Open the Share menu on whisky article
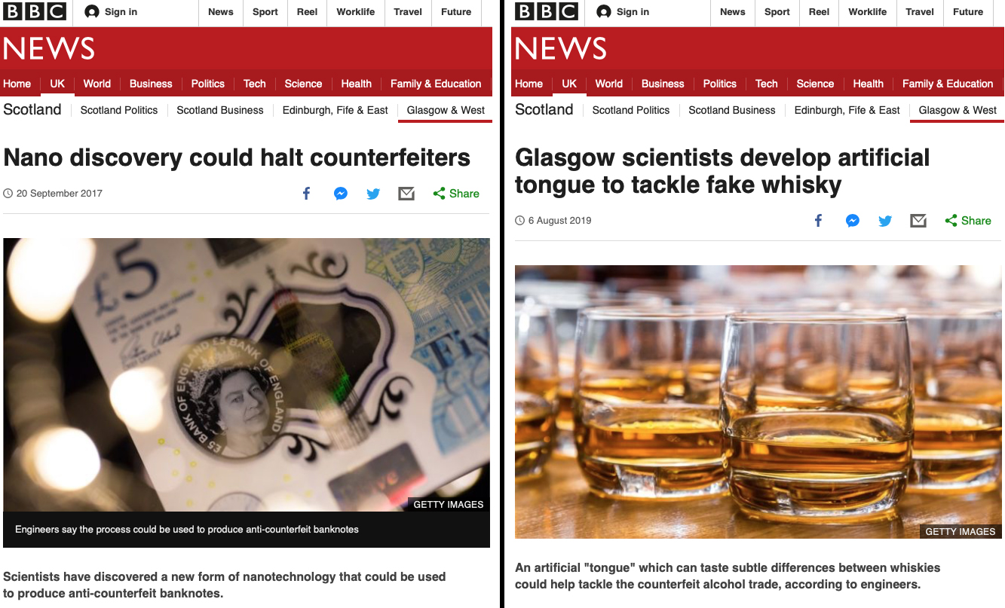The width and height of the screenshot is (1005, 608). pos(968,221)
